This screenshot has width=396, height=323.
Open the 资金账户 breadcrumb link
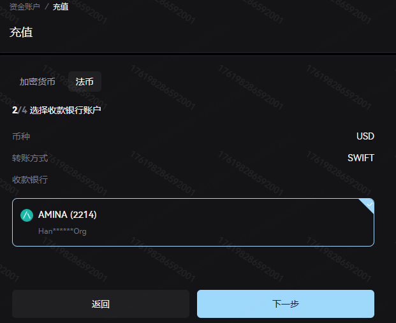click(25, 7)
